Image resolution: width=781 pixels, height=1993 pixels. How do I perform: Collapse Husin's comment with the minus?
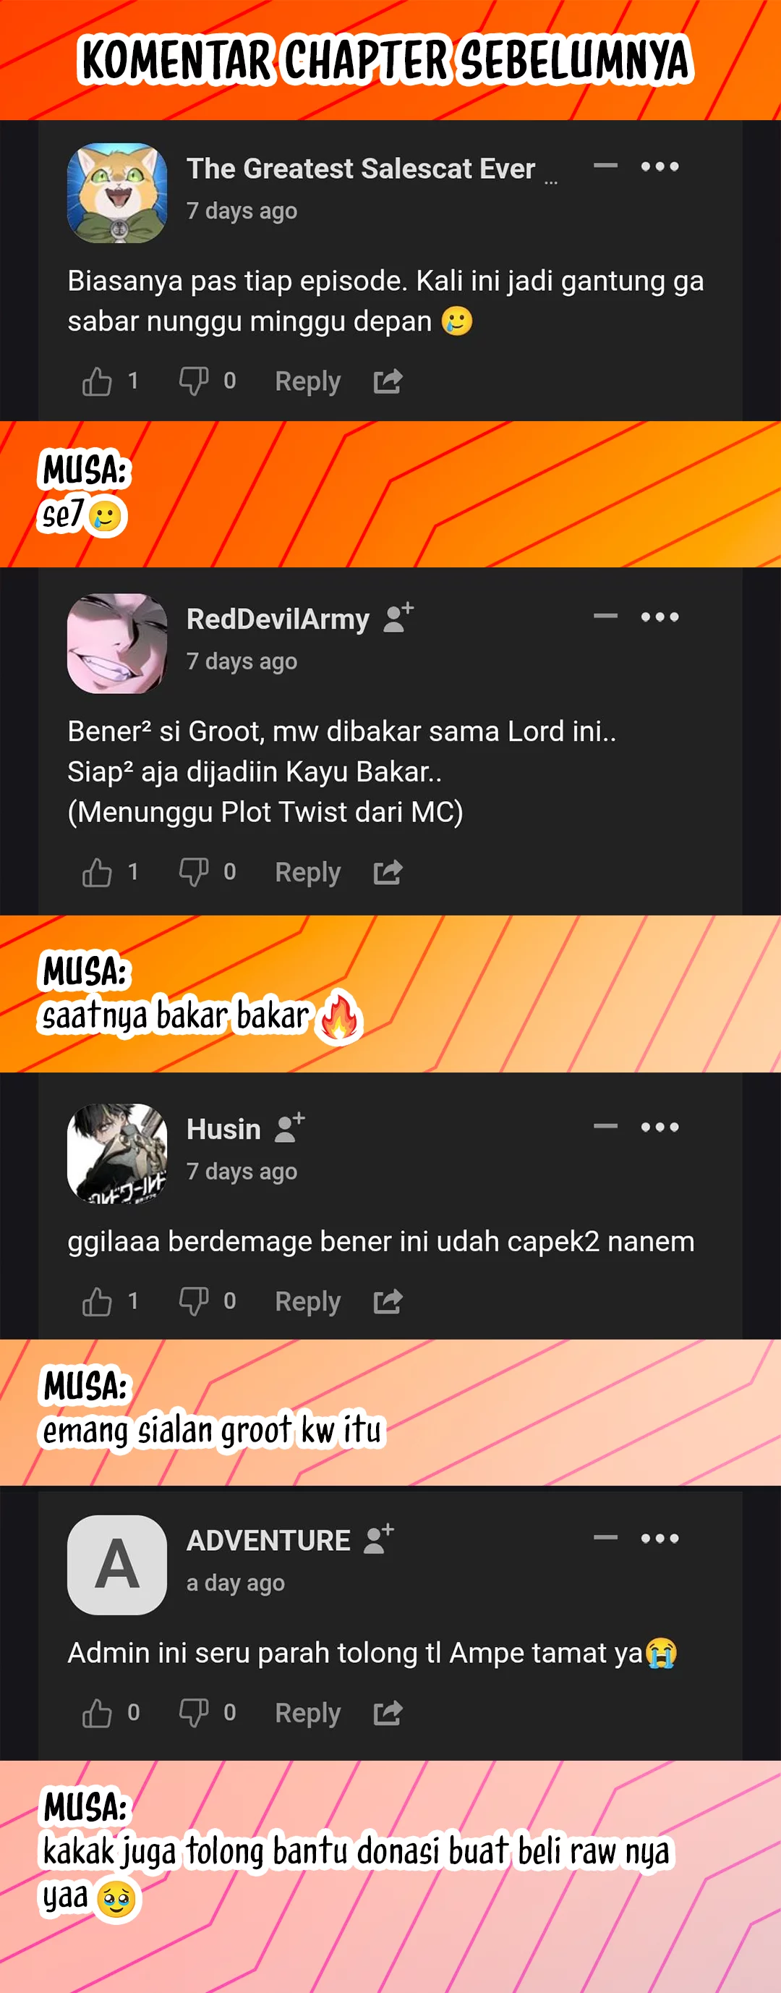pos(605,1126)
